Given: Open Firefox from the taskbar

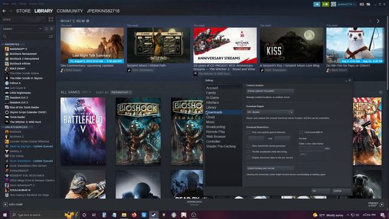Looking at the screenshot, I should point(134,215).
